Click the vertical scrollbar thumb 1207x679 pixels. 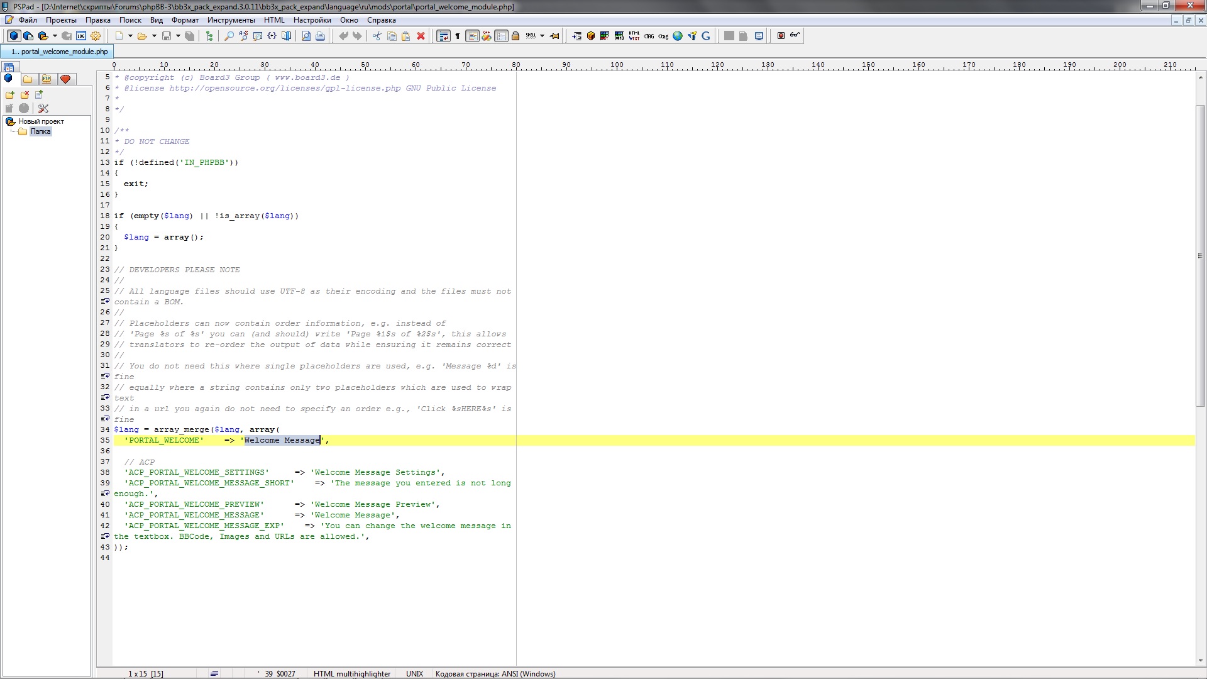coord(1200,255)
